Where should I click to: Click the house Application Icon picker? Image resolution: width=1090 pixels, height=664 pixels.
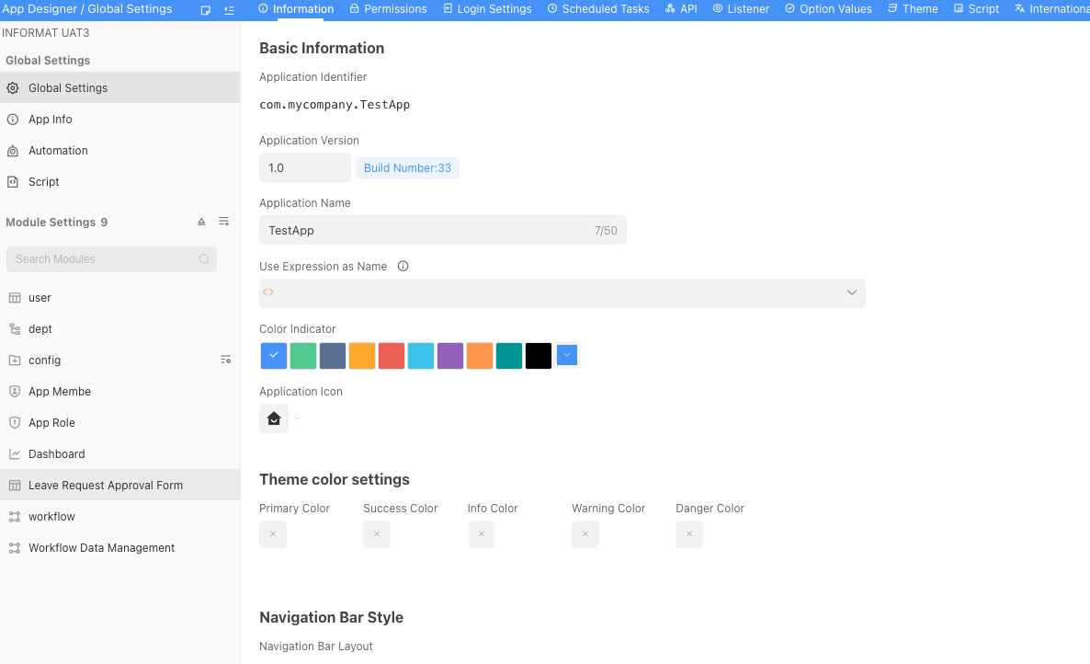274,418
